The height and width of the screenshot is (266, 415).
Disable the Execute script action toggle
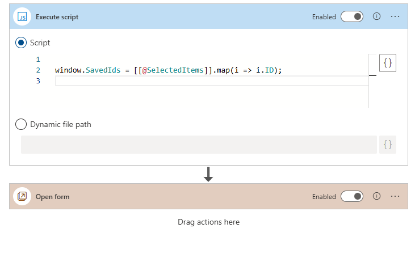pyautogui.click(x=351, y=17)
